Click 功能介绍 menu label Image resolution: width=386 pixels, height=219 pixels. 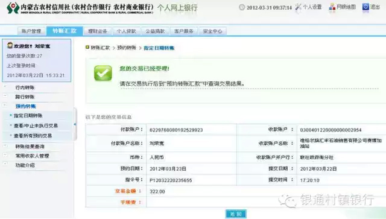click(x=25, y=165)
